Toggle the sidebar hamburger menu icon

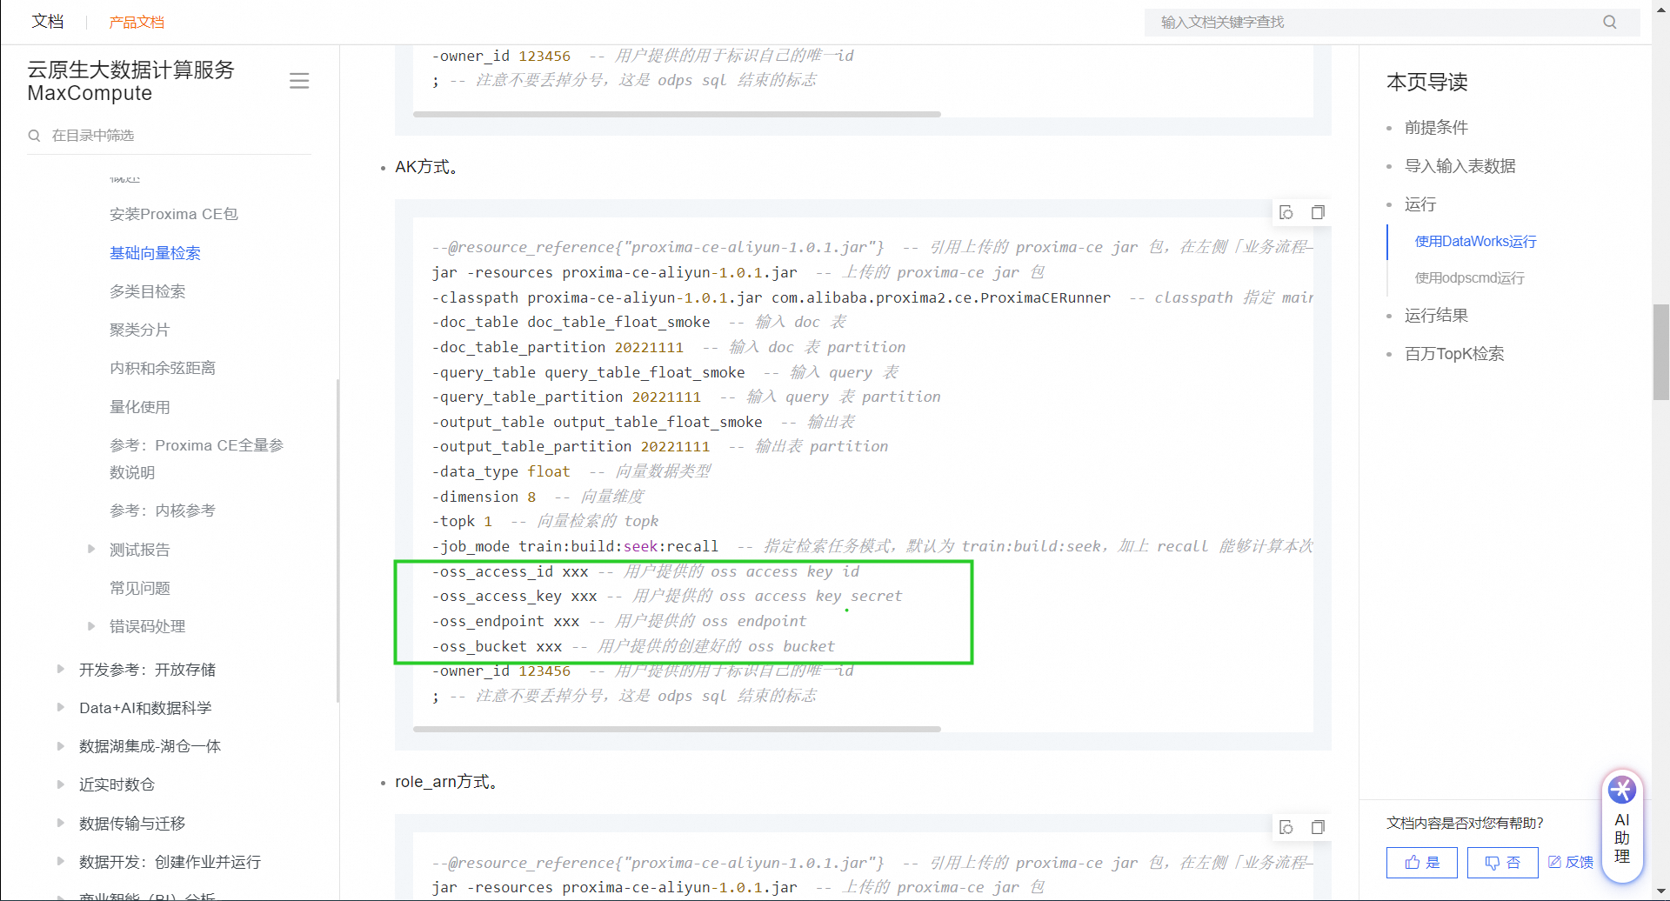point(299,81)
